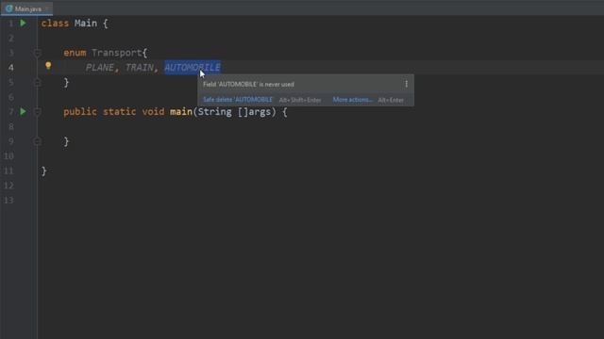
Task: Click the main method name
Action: (x=181, y=112)
